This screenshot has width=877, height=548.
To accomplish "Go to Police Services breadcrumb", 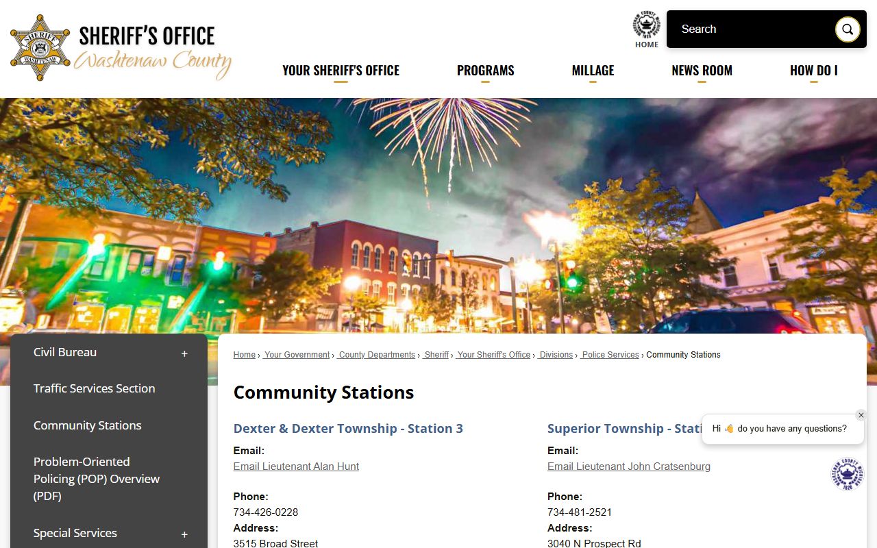I will (610, 355).
